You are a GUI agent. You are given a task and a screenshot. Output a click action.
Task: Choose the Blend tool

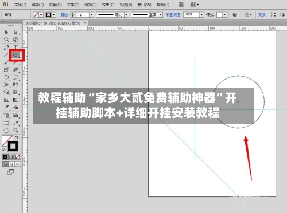click(x=15, y=107)
